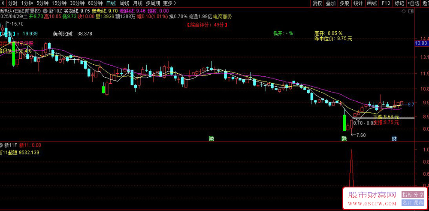The height and width of the screenshot is (211, 429).
Task: Open the indicator dropdown beside 新11F
Action: [x=1, y=145]
